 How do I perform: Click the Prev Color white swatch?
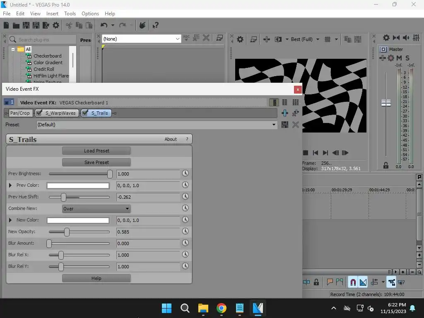pyautogui.click(x=78, y=185)
